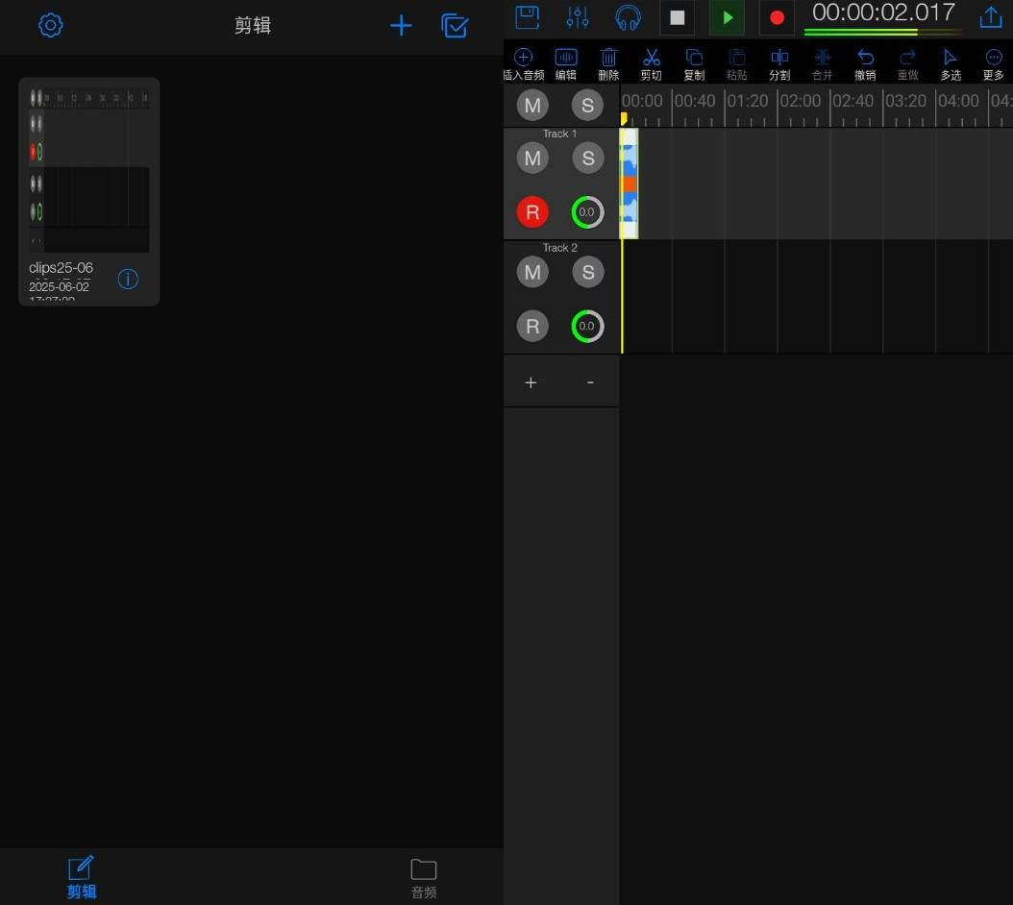
Task: Tap the multi-select checklist icon
Action: 455,26
